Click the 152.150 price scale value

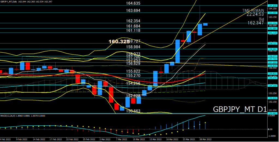(x=272, y=102)
